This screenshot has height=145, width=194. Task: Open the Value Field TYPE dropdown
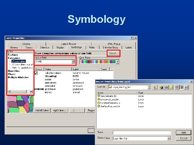(73, 61)
